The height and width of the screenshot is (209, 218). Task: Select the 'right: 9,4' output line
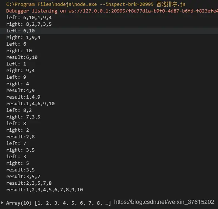point(21,70)
